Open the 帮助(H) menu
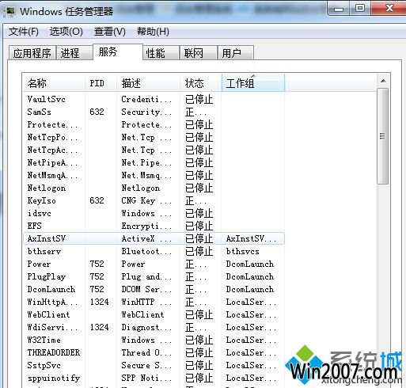This screenshot has height=388, width=406. click(153, 32)
